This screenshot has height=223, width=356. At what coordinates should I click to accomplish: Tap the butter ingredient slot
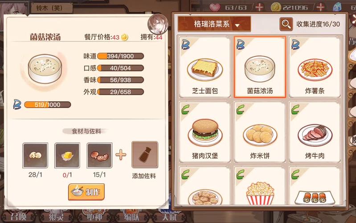pos(67,156)
